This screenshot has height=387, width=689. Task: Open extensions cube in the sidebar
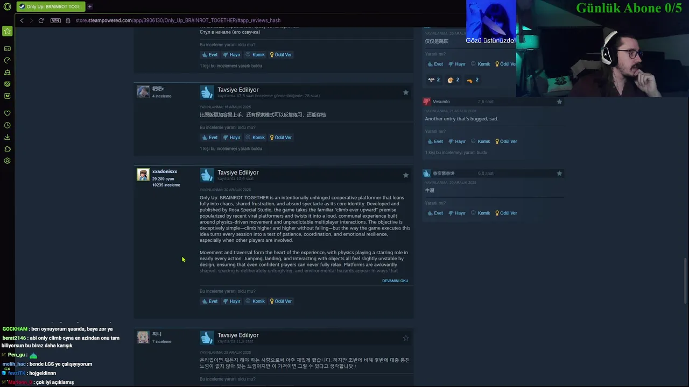pyautogui.click(x=7, y=149)
